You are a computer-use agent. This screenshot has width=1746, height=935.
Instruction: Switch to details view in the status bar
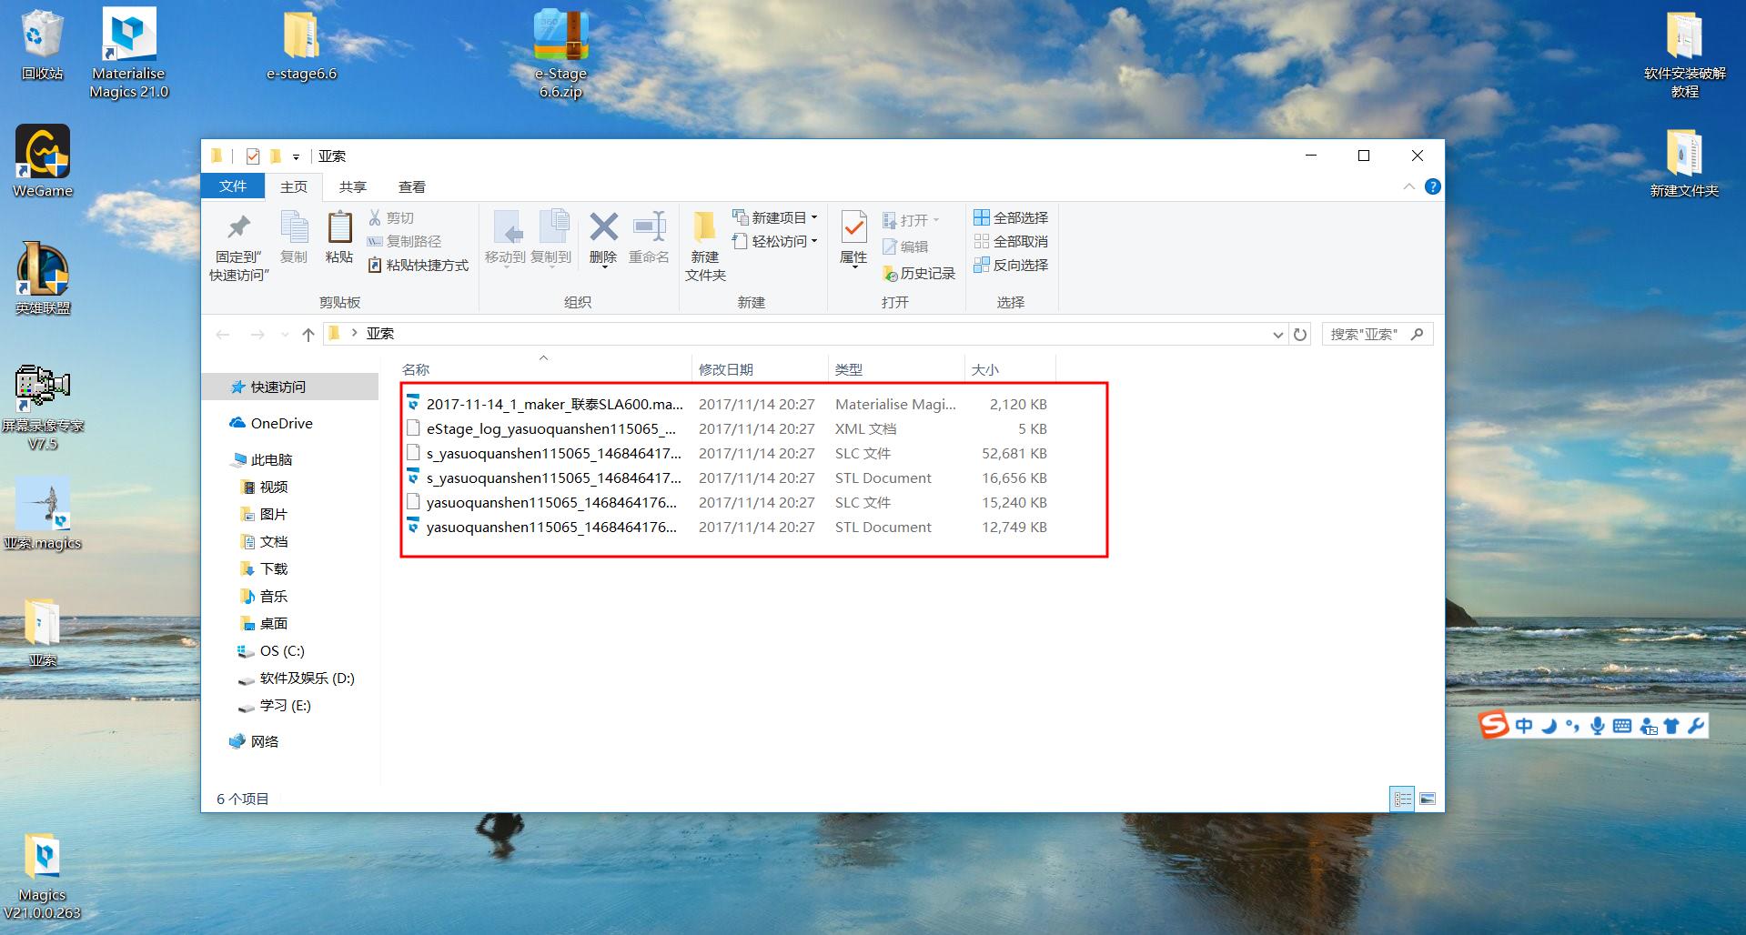(x=1402, y=799)
